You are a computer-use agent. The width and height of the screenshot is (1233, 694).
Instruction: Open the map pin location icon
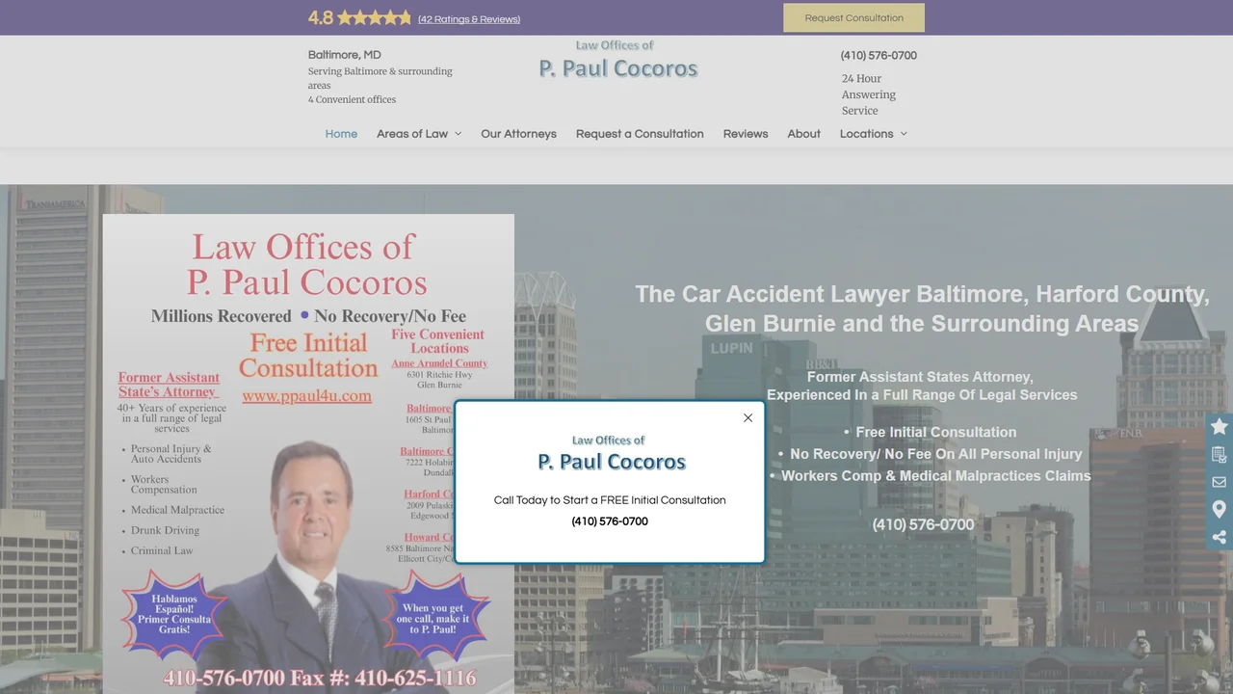click(1220, 509)
